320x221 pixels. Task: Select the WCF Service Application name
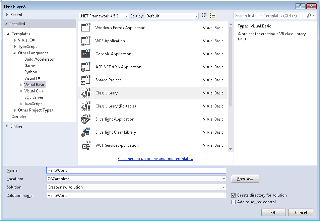117,145
